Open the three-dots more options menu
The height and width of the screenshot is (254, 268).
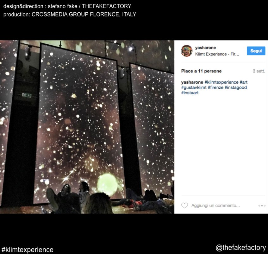pos(262,206)
